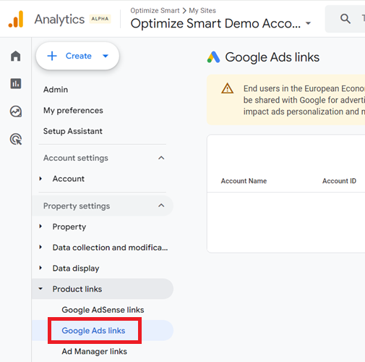The image size is (365, 362).
Task: Select Google AdSense links
Action: [103, 310]
